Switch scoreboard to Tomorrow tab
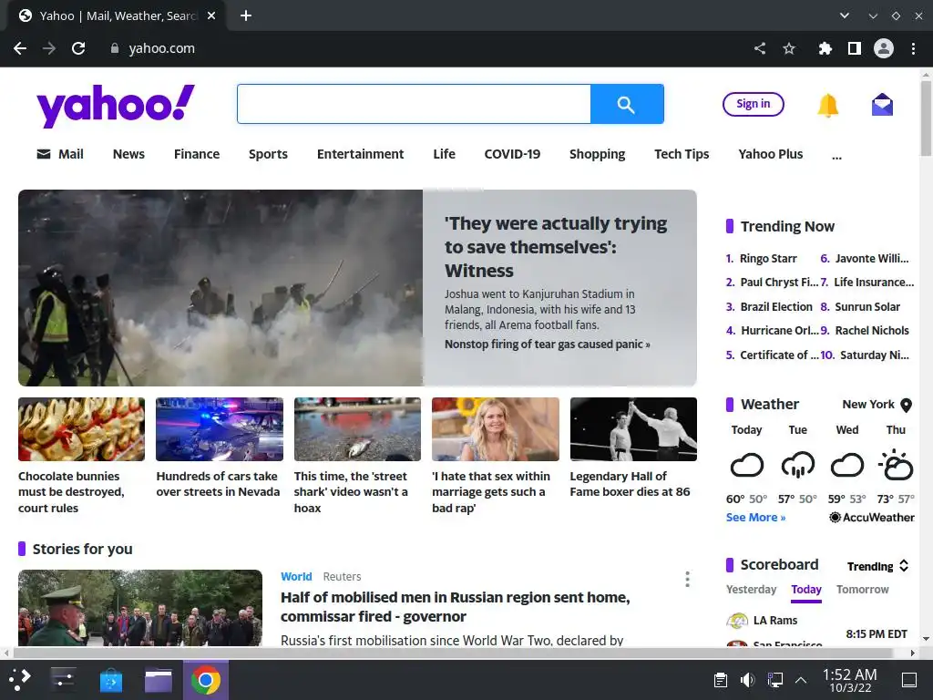Screen dimensions: 933x700 862,590
